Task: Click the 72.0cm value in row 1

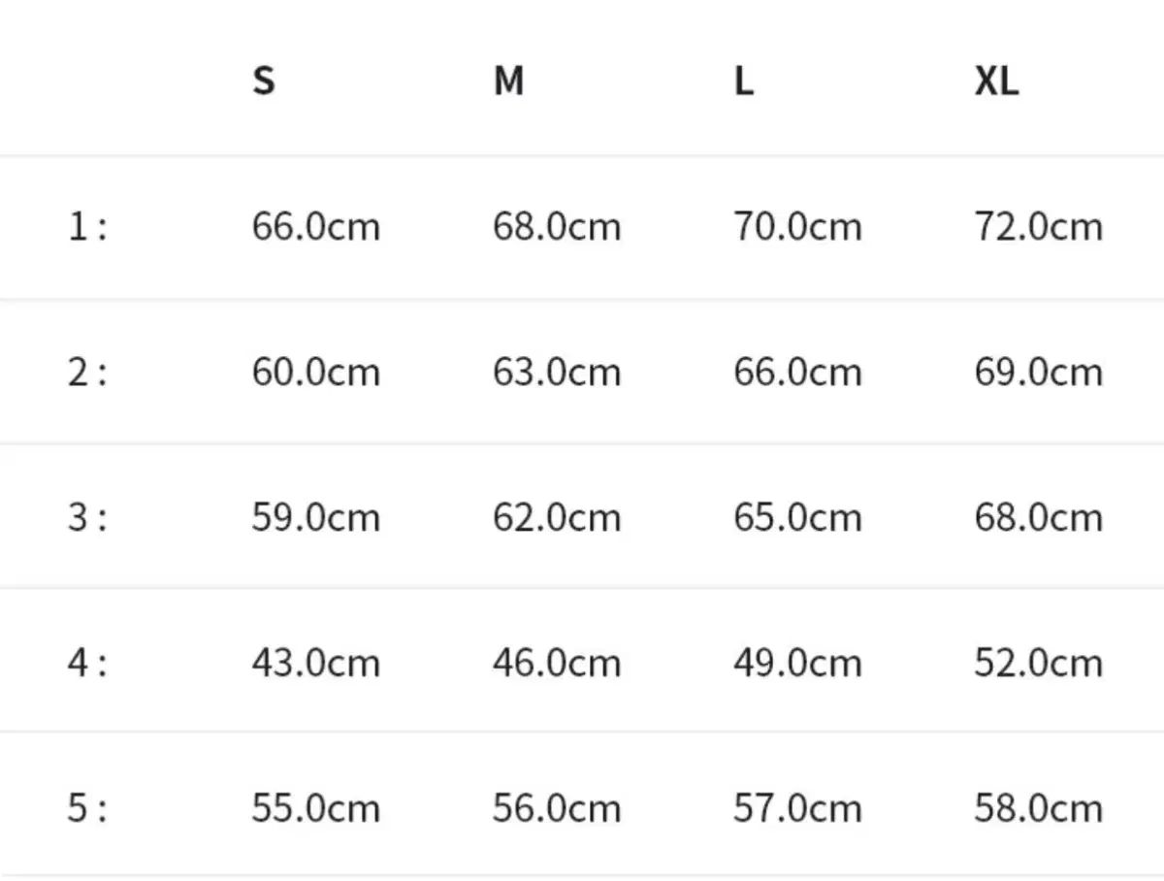Action: click(x=1038, y=227)
